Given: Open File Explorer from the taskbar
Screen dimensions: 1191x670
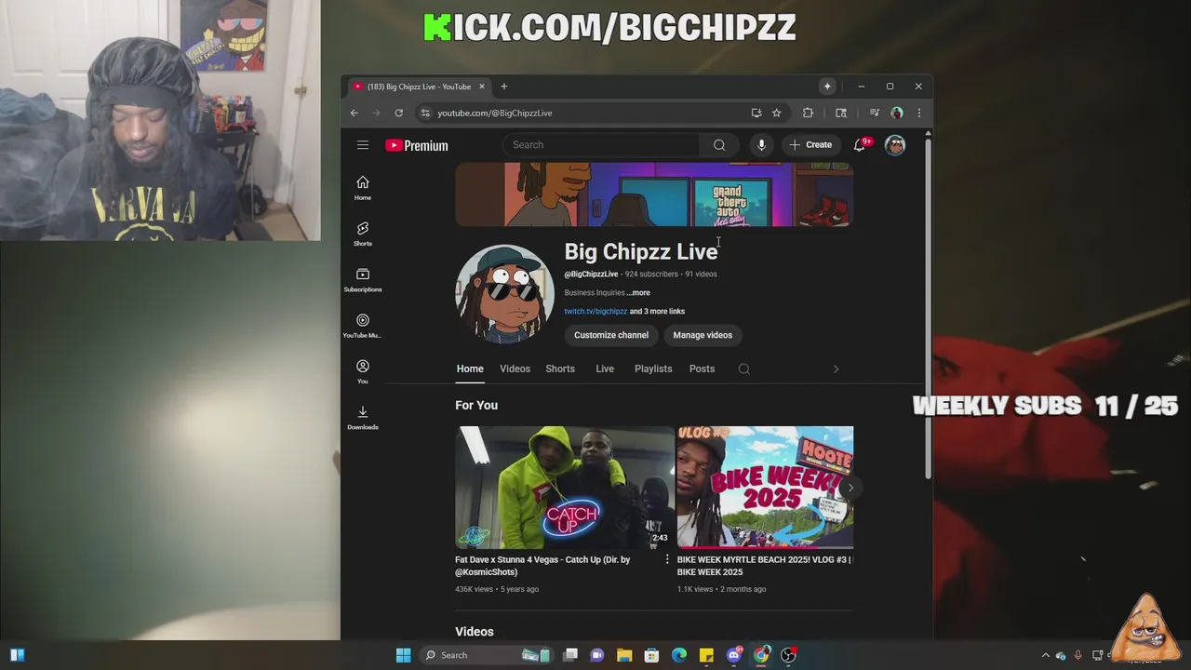Looking at the screenshot, I should tap(624, 655).
